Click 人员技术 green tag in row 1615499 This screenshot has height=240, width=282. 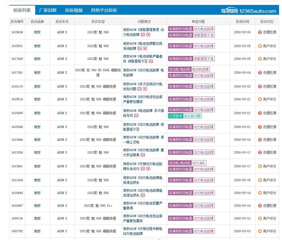[x=176, y=116]
